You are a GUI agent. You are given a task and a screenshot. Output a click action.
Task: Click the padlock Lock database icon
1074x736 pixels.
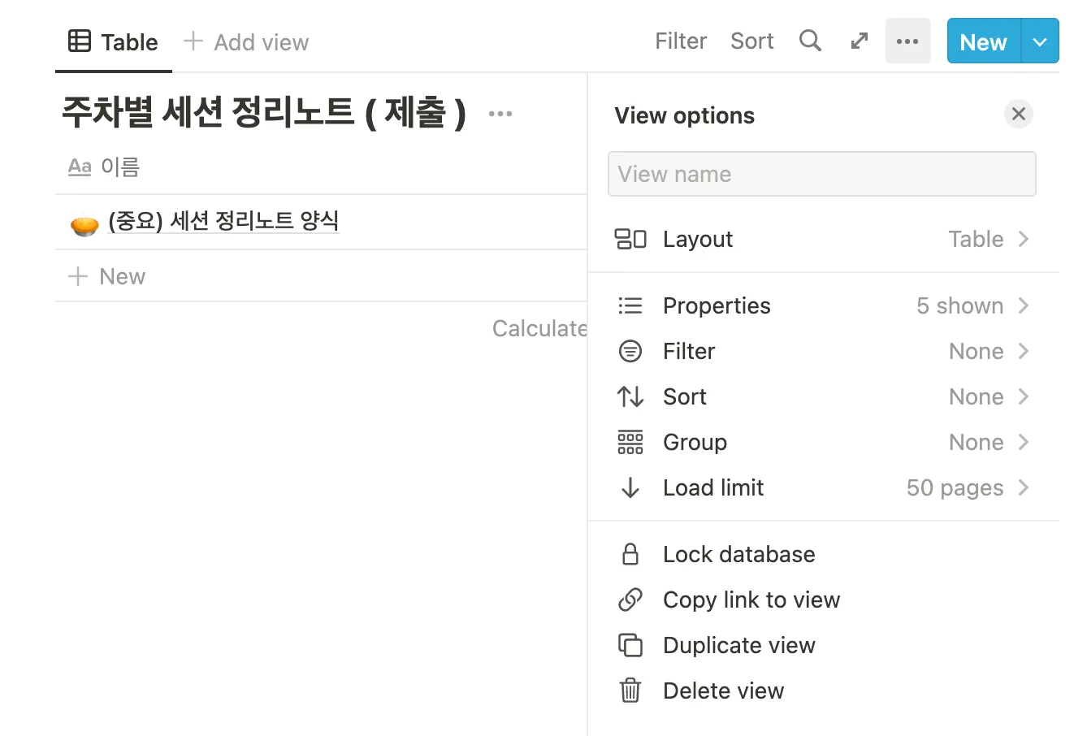click(630, 554)
